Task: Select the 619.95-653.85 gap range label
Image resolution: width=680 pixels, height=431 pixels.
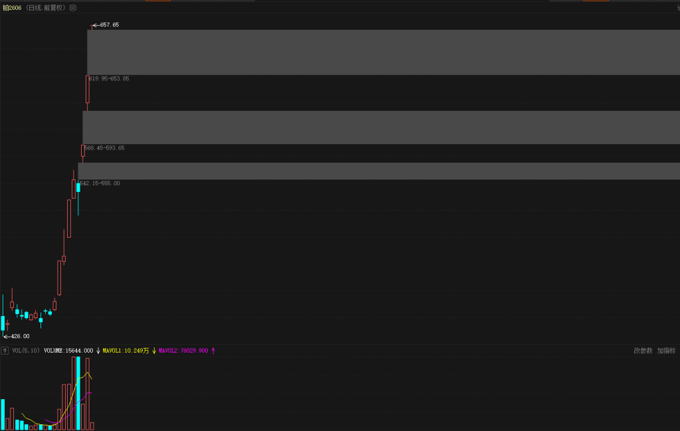Action: [110, 78]
